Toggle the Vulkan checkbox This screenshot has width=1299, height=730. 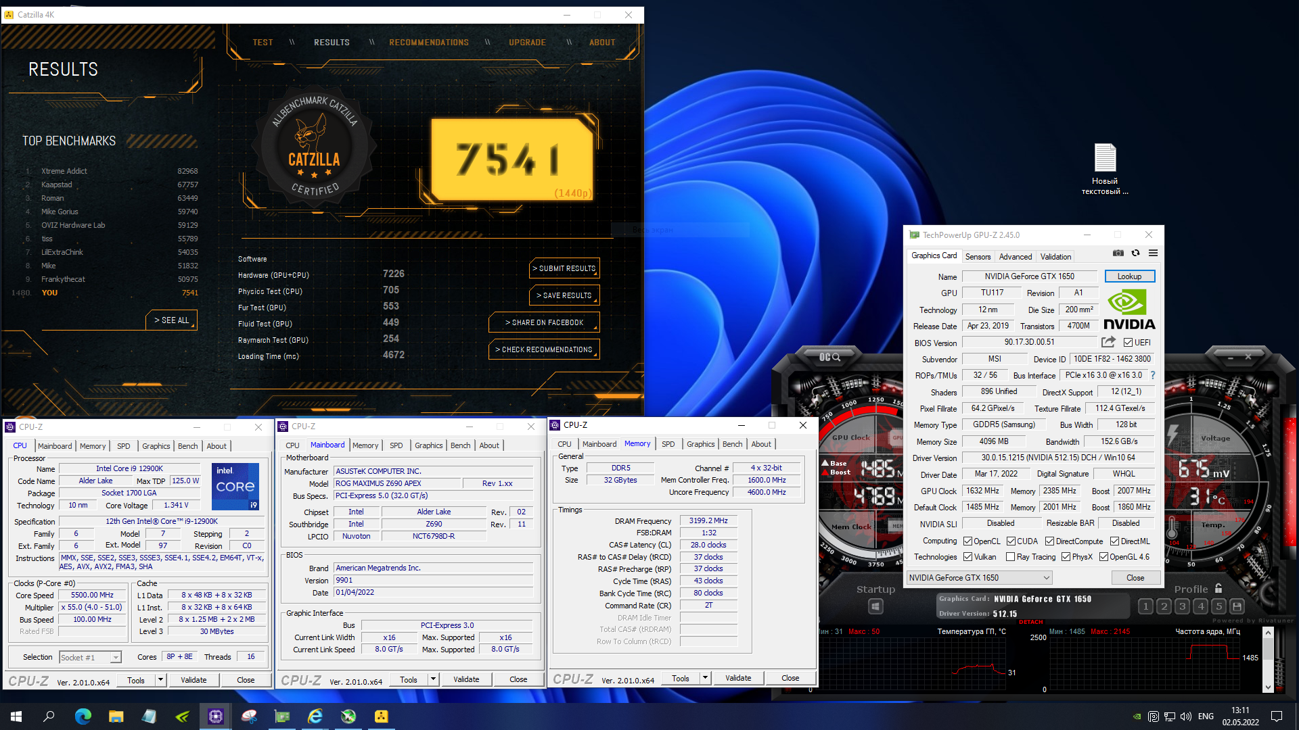pos(967,557)
